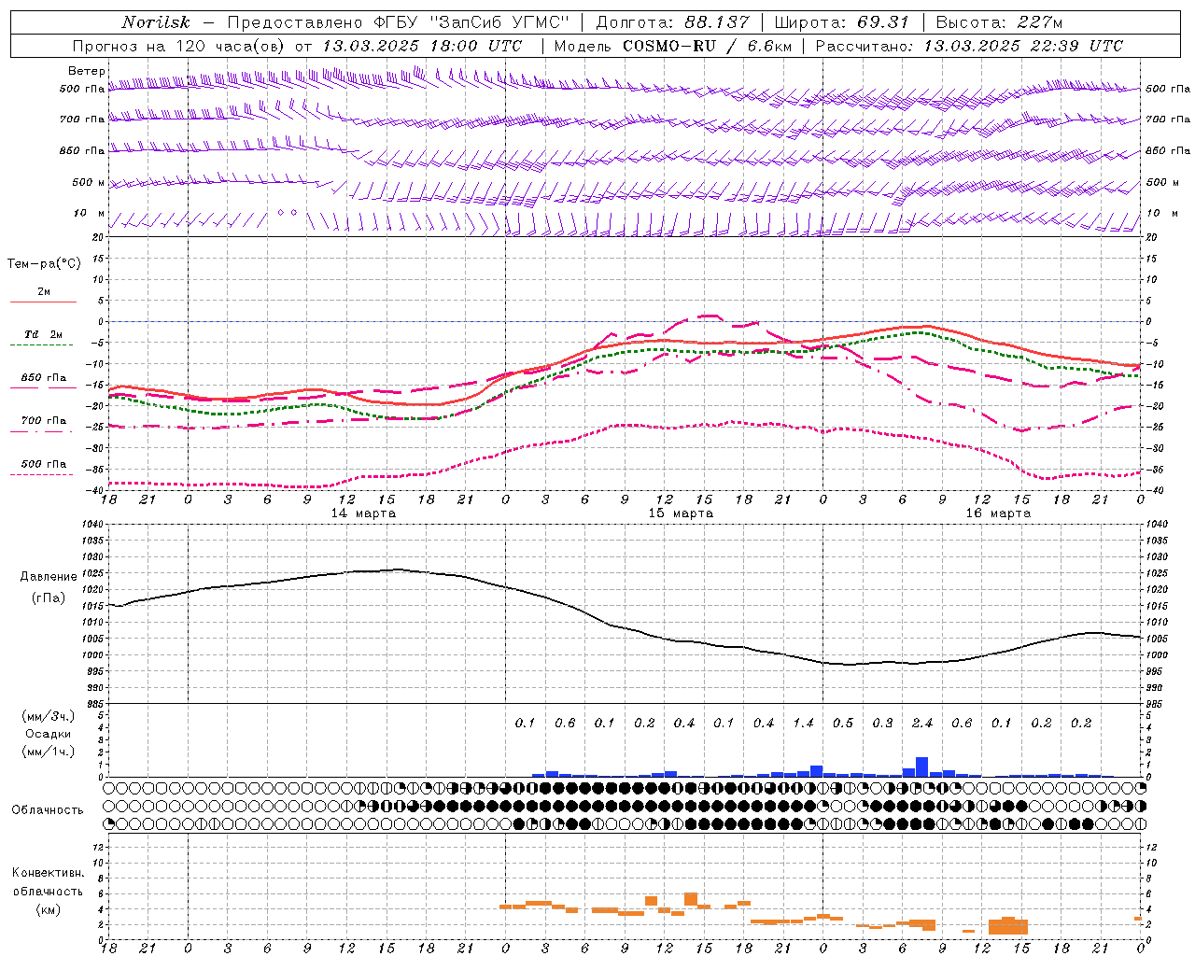Click the Прогноз на 120 часа(ов) text
This screenshot has height=956, width=1195.
point(180,46)
